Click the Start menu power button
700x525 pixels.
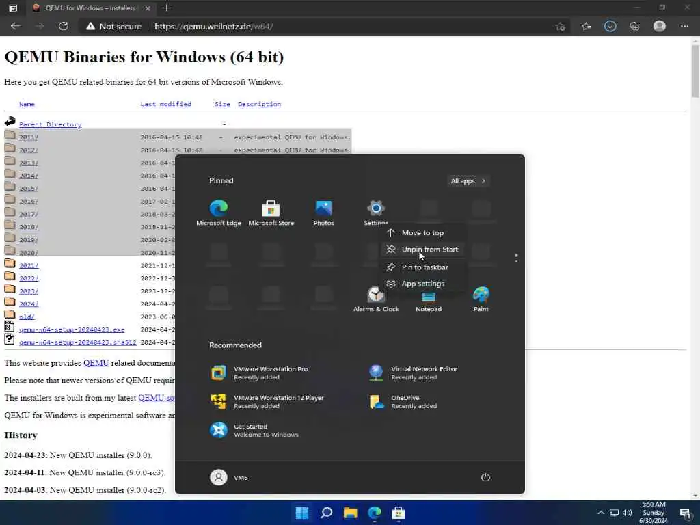click(486, 477)
